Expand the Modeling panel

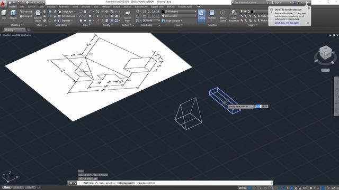[x=16, y=25]
